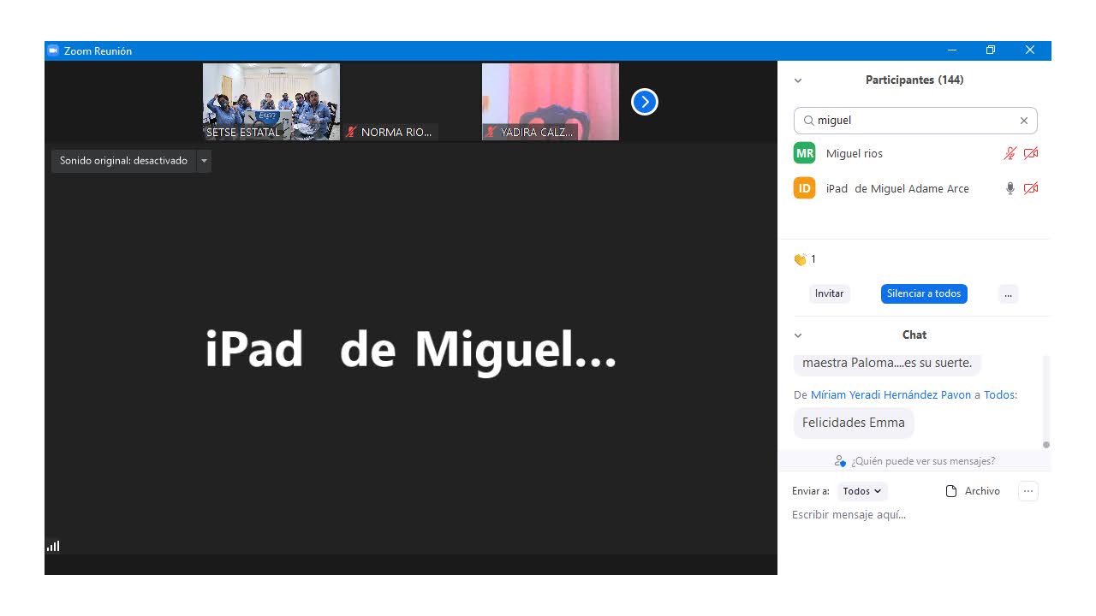Collapse the Chat panel chevron
The width and height of the screenshot is (1096, 616).
798,335
